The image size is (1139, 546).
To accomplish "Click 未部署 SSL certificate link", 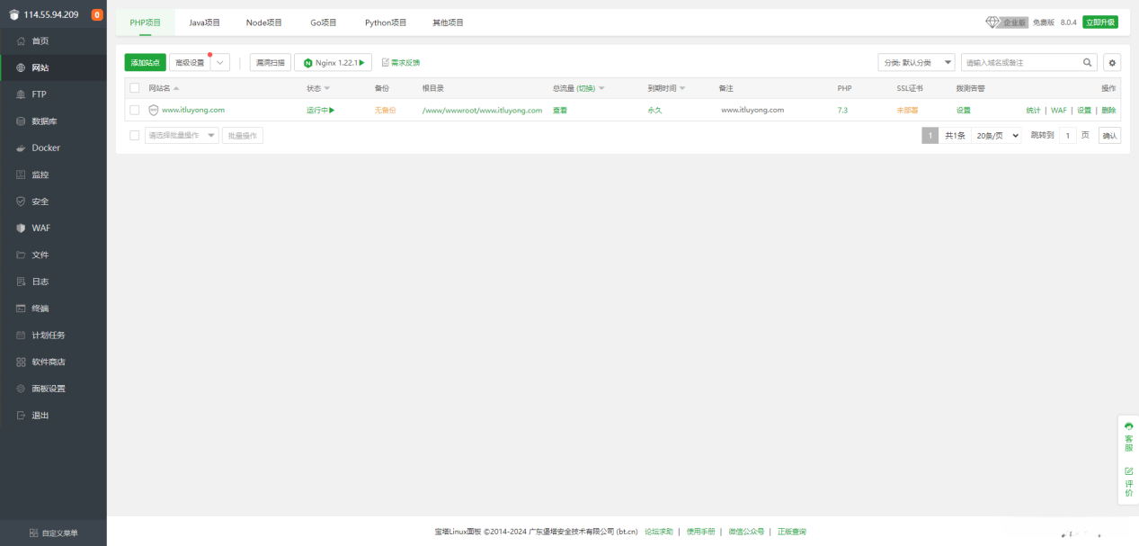I will 907,110.
